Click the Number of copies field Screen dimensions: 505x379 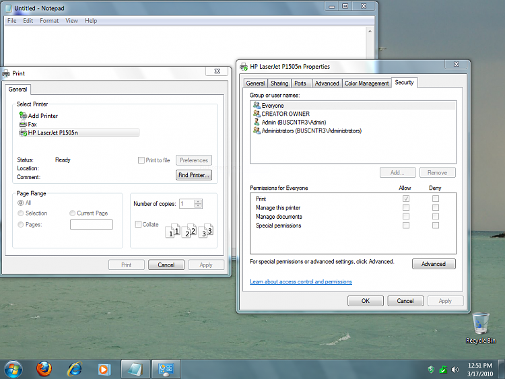pyautogui.click(x=187, y=203)
